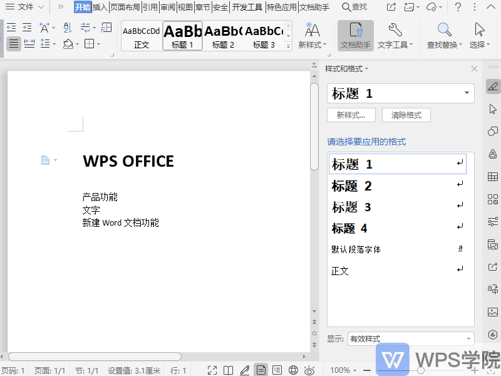Switch to the 开发工具 tab
Viewport: 501px width, 376px height.
(x=247, y=7)
